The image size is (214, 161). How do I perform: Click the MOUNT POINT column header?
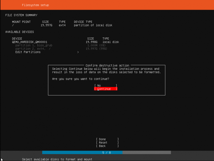click(x=21, y=22)
